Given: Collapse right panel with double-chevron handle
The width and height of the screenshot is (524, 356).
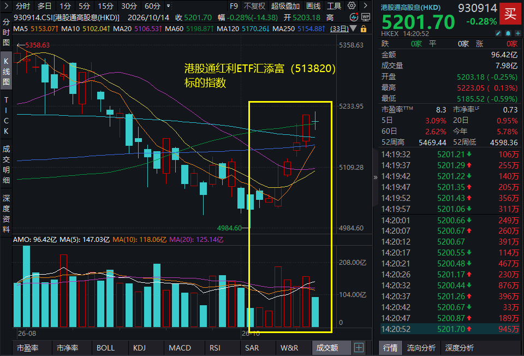Looking at the screenshot, I should [376, 177].
